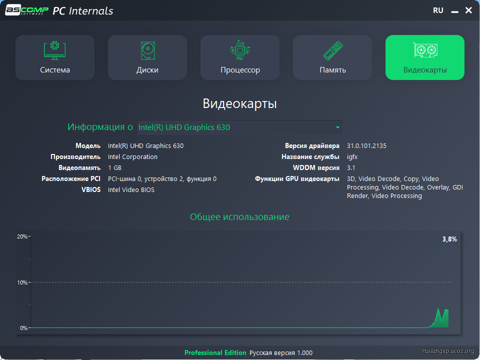
Task: Click the 3,8% usage value on the graph
Action: (449, 239)
